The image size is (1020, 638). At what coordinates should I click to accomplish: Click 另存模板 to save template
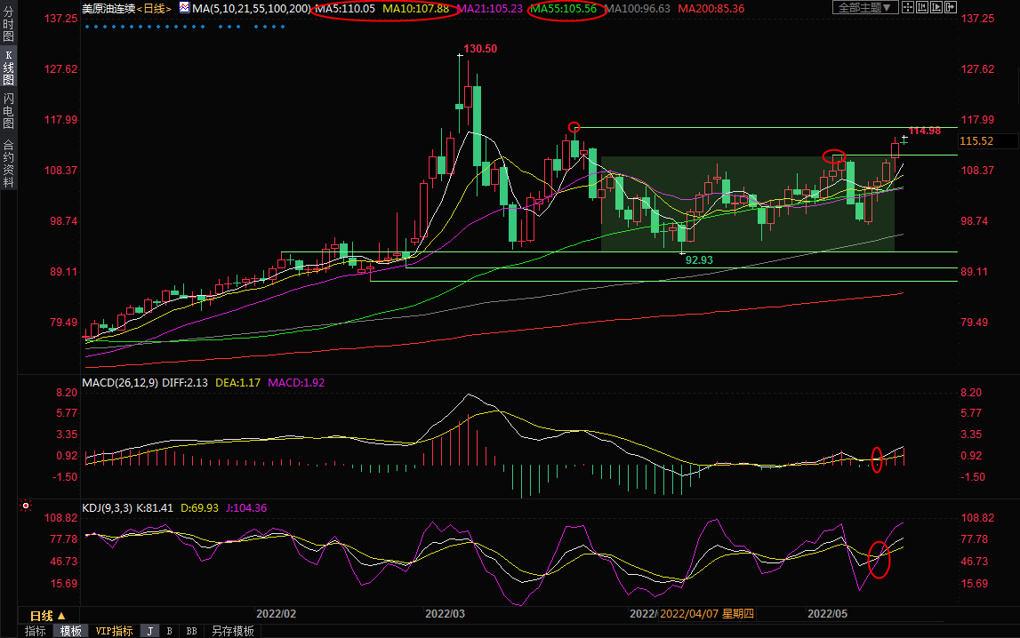[232, 631]
